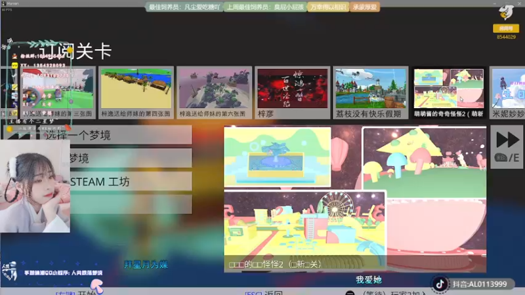525x295 pixels.
Task: Click the fast-forward next page arrows
Action: (x=507, y=140)
